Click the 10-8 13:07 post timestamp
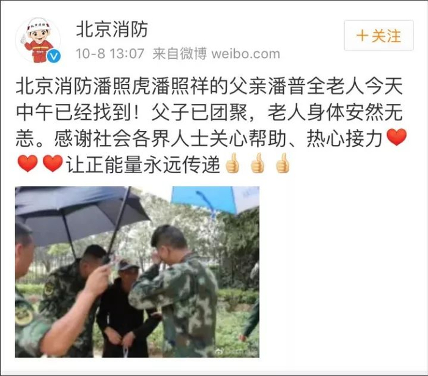The image size is (428, 376). [109, 53]
